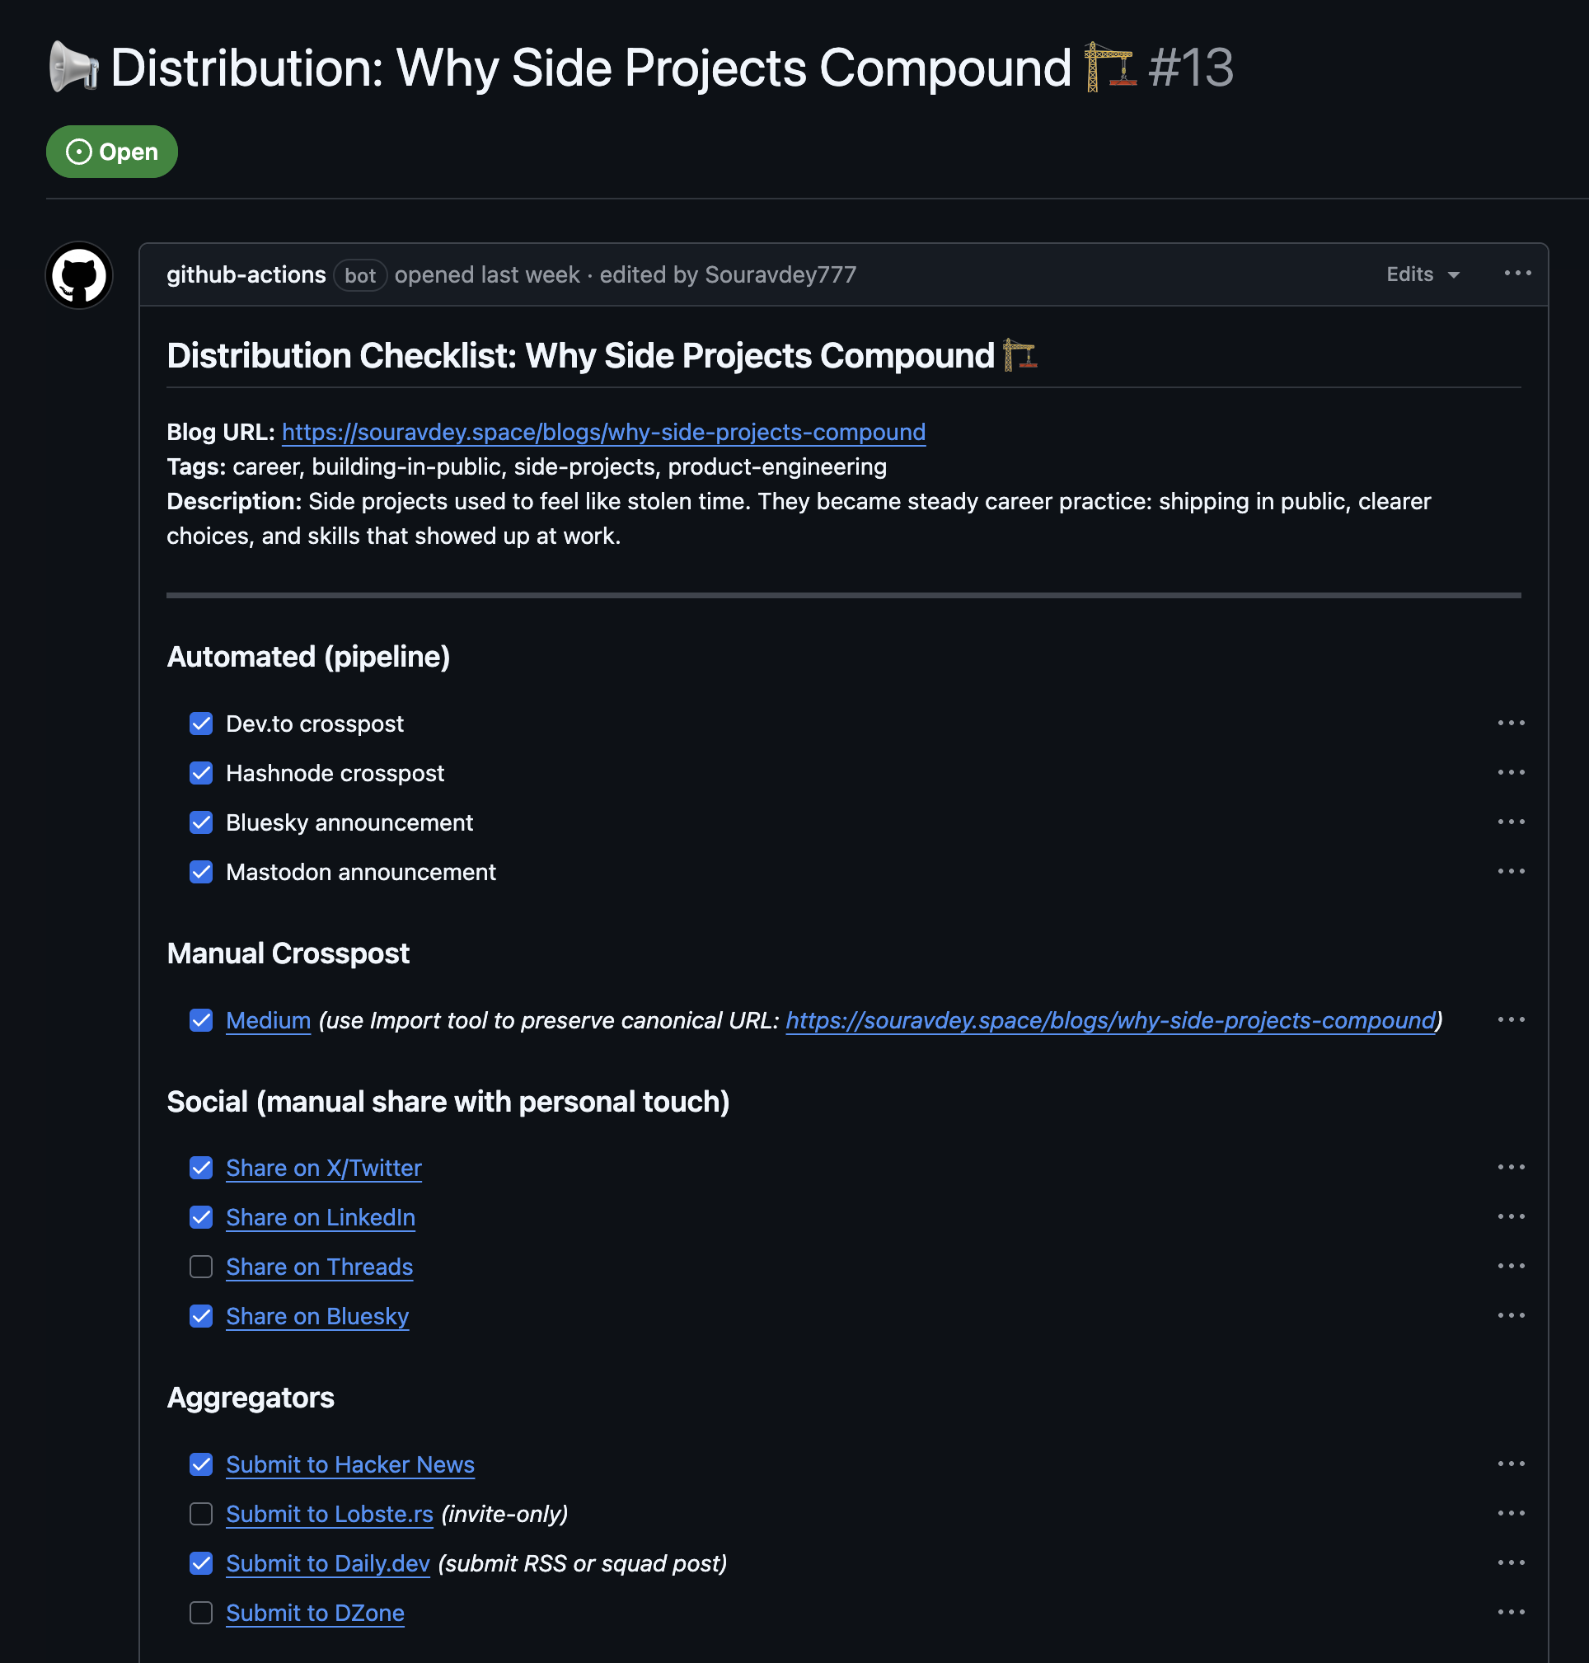
Task: Check the Submit to Lobste.rs checkbox
Action: (x=201, y=1514)
